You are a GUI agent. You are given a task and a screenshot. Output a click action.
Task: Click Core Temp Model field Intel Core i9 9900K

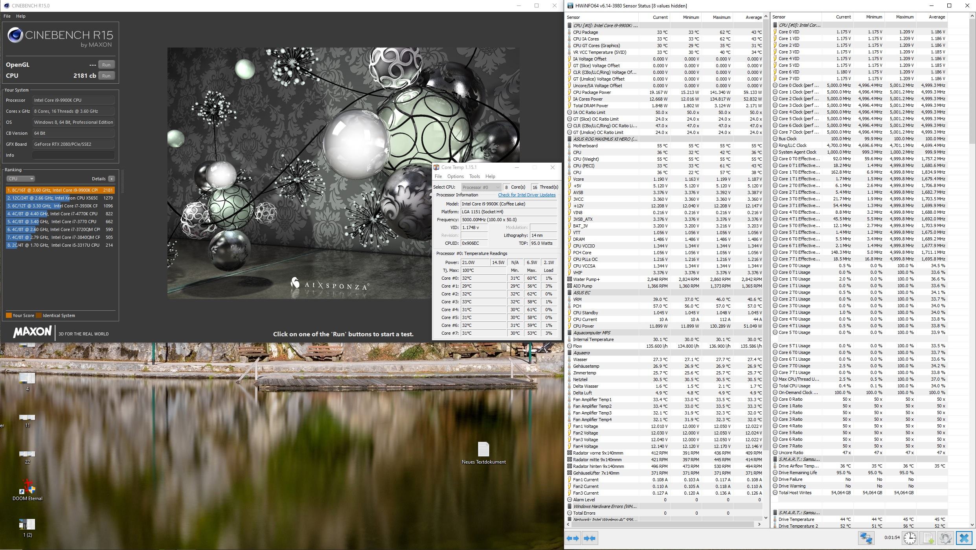pyautogui.click(x=509, y=204)
